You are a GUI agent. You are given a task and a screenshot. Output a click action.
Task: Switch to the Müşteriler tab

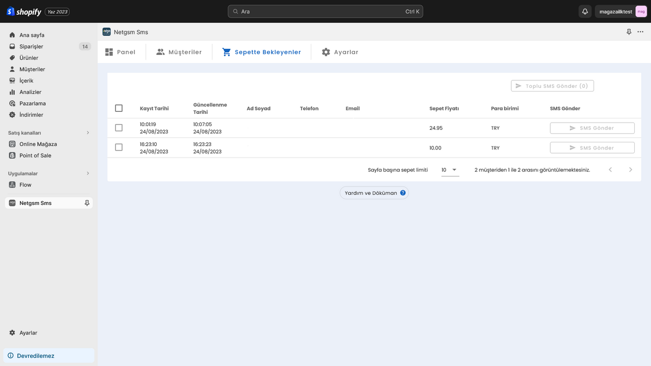(x=179, y=52)
